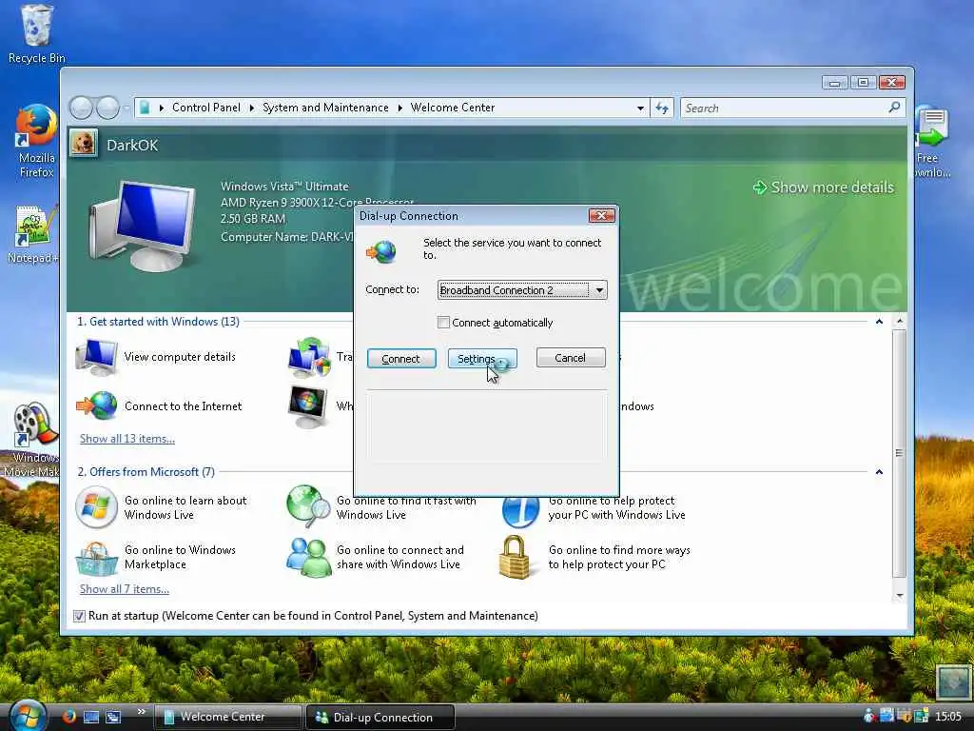Screen dimensions: 974x731
Task: Open the Notepad++ desktop shortcut
Action: pyautogui.click(x=35, y=235)
